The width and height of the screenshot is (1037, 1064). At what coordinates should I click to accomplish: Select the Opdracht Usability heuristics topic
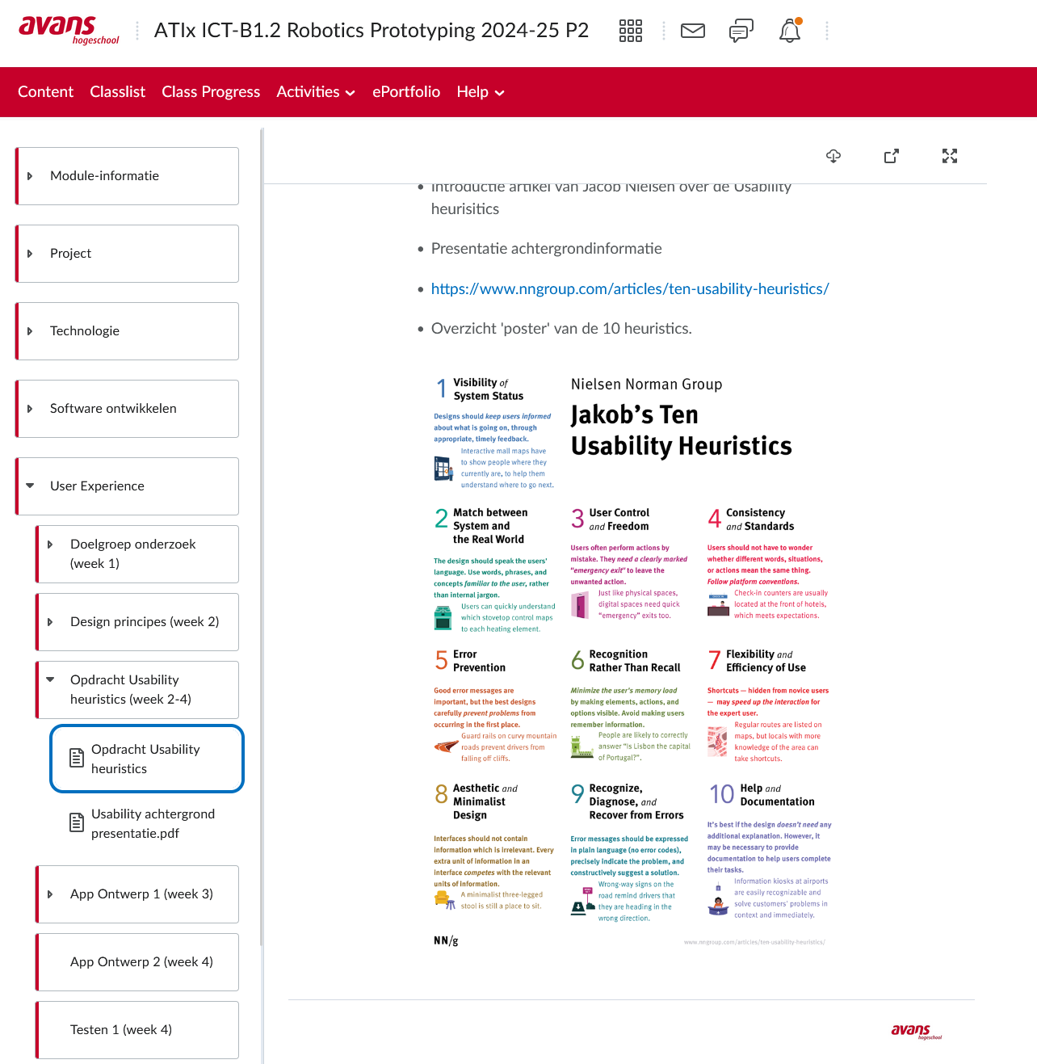click(x=147, y=759)
